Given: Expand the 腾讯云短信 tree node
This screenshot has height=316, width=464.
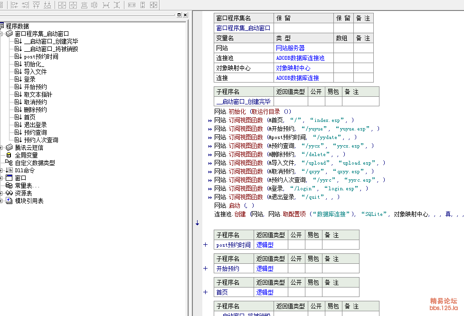Looking at the screenshot, I should coord(2,148).
